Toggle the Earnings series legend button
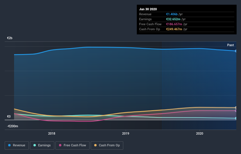241x154 pixels. [42, 145]
